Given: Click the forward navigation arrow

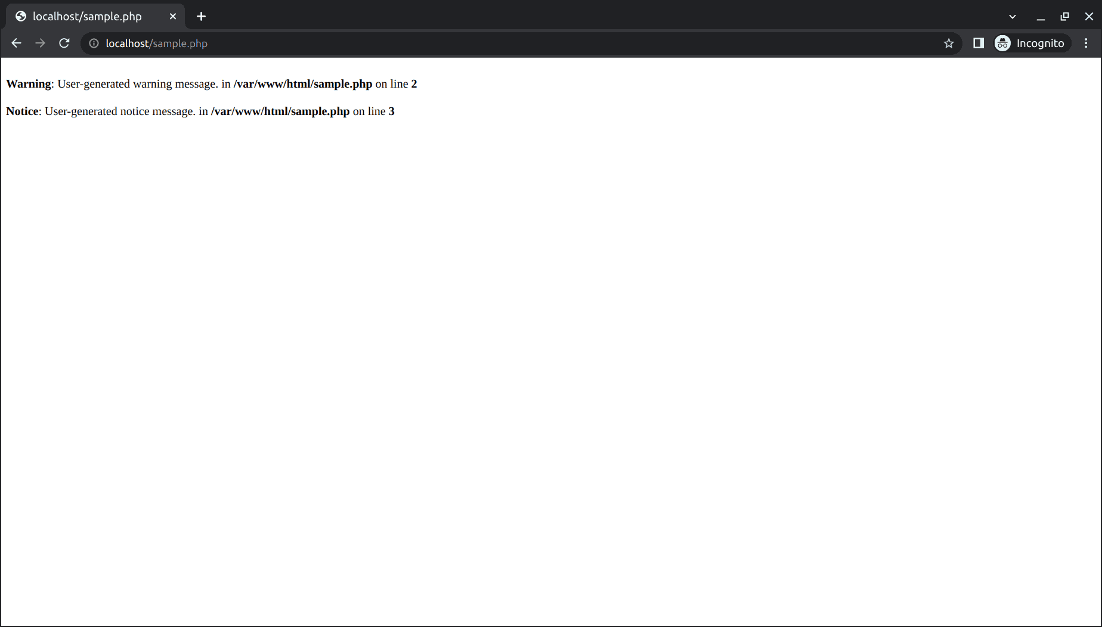Looking at the screenshot, I should (40, 43).
